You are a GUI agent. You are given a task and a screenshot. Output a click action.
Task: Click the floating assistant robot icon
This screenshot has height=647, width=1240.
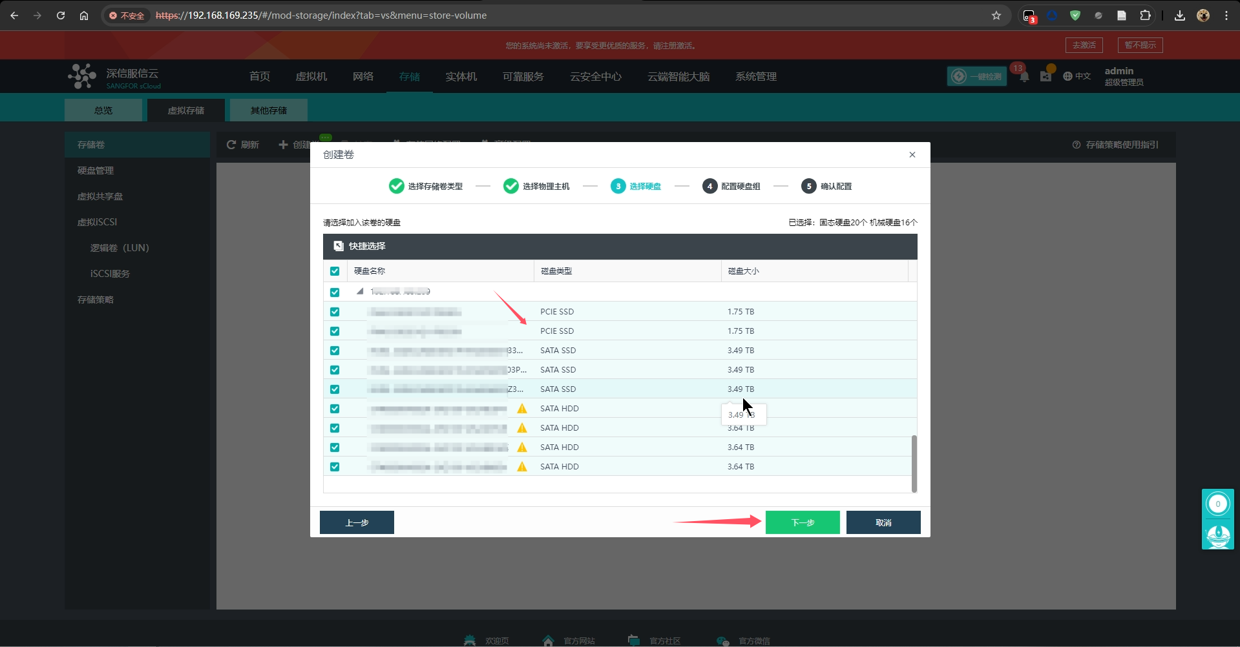1218,535
